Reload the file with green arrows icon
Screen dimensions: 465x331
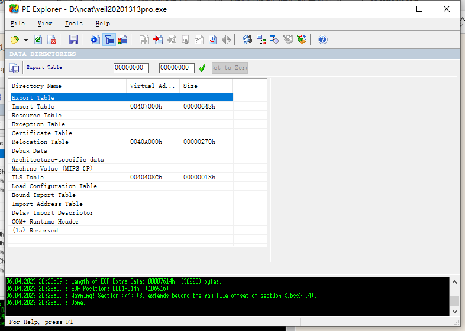coord(38,40)
